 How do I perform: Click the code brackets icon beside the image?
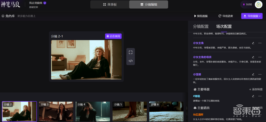coord(131,61)
